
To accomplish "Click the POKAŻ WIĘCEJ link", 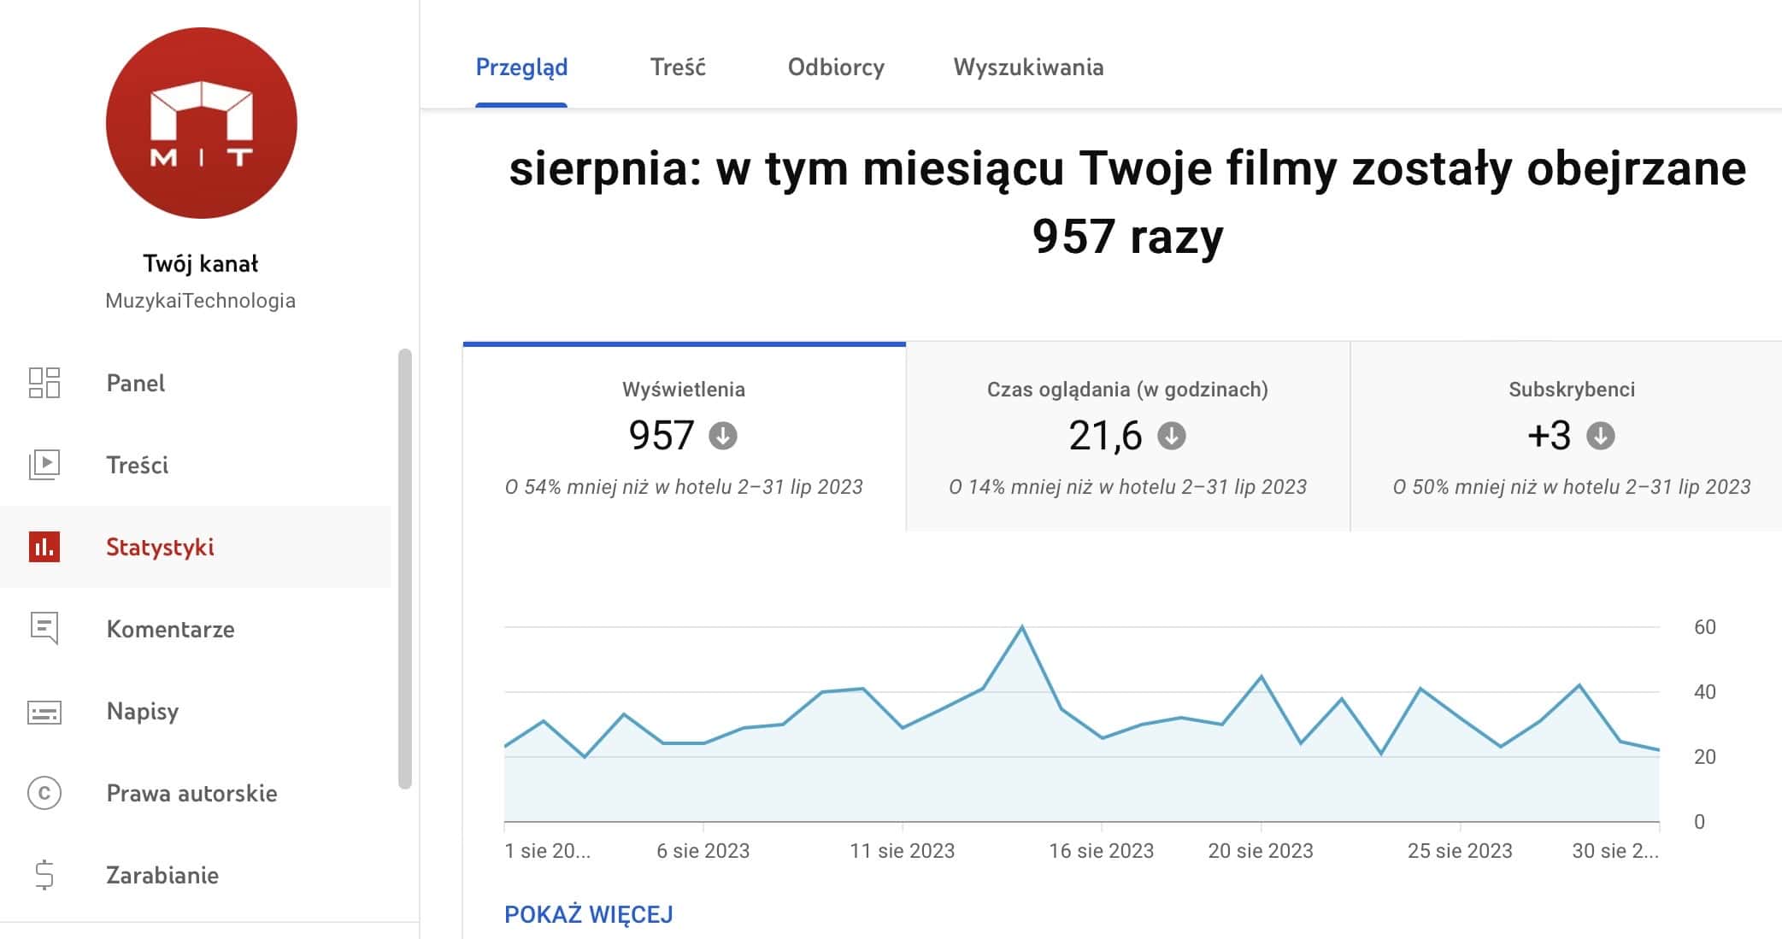I will pyautogui.click(x=589, y=914).
